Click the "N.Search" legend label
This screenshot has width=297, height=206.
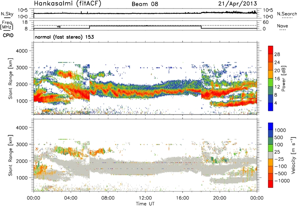(287, 14)
